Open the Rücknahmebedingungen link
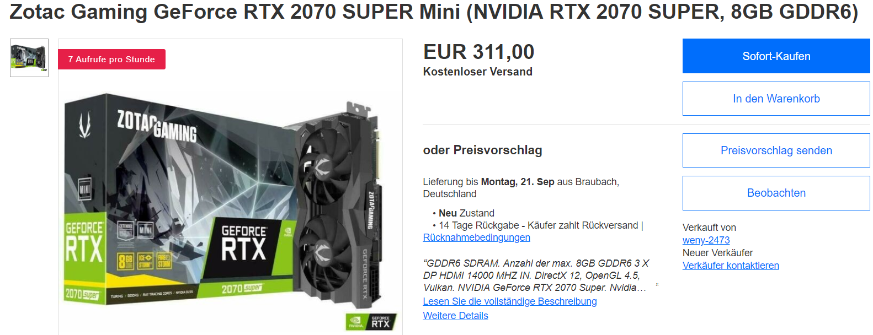The image size is (873, 335). point(476,237)
